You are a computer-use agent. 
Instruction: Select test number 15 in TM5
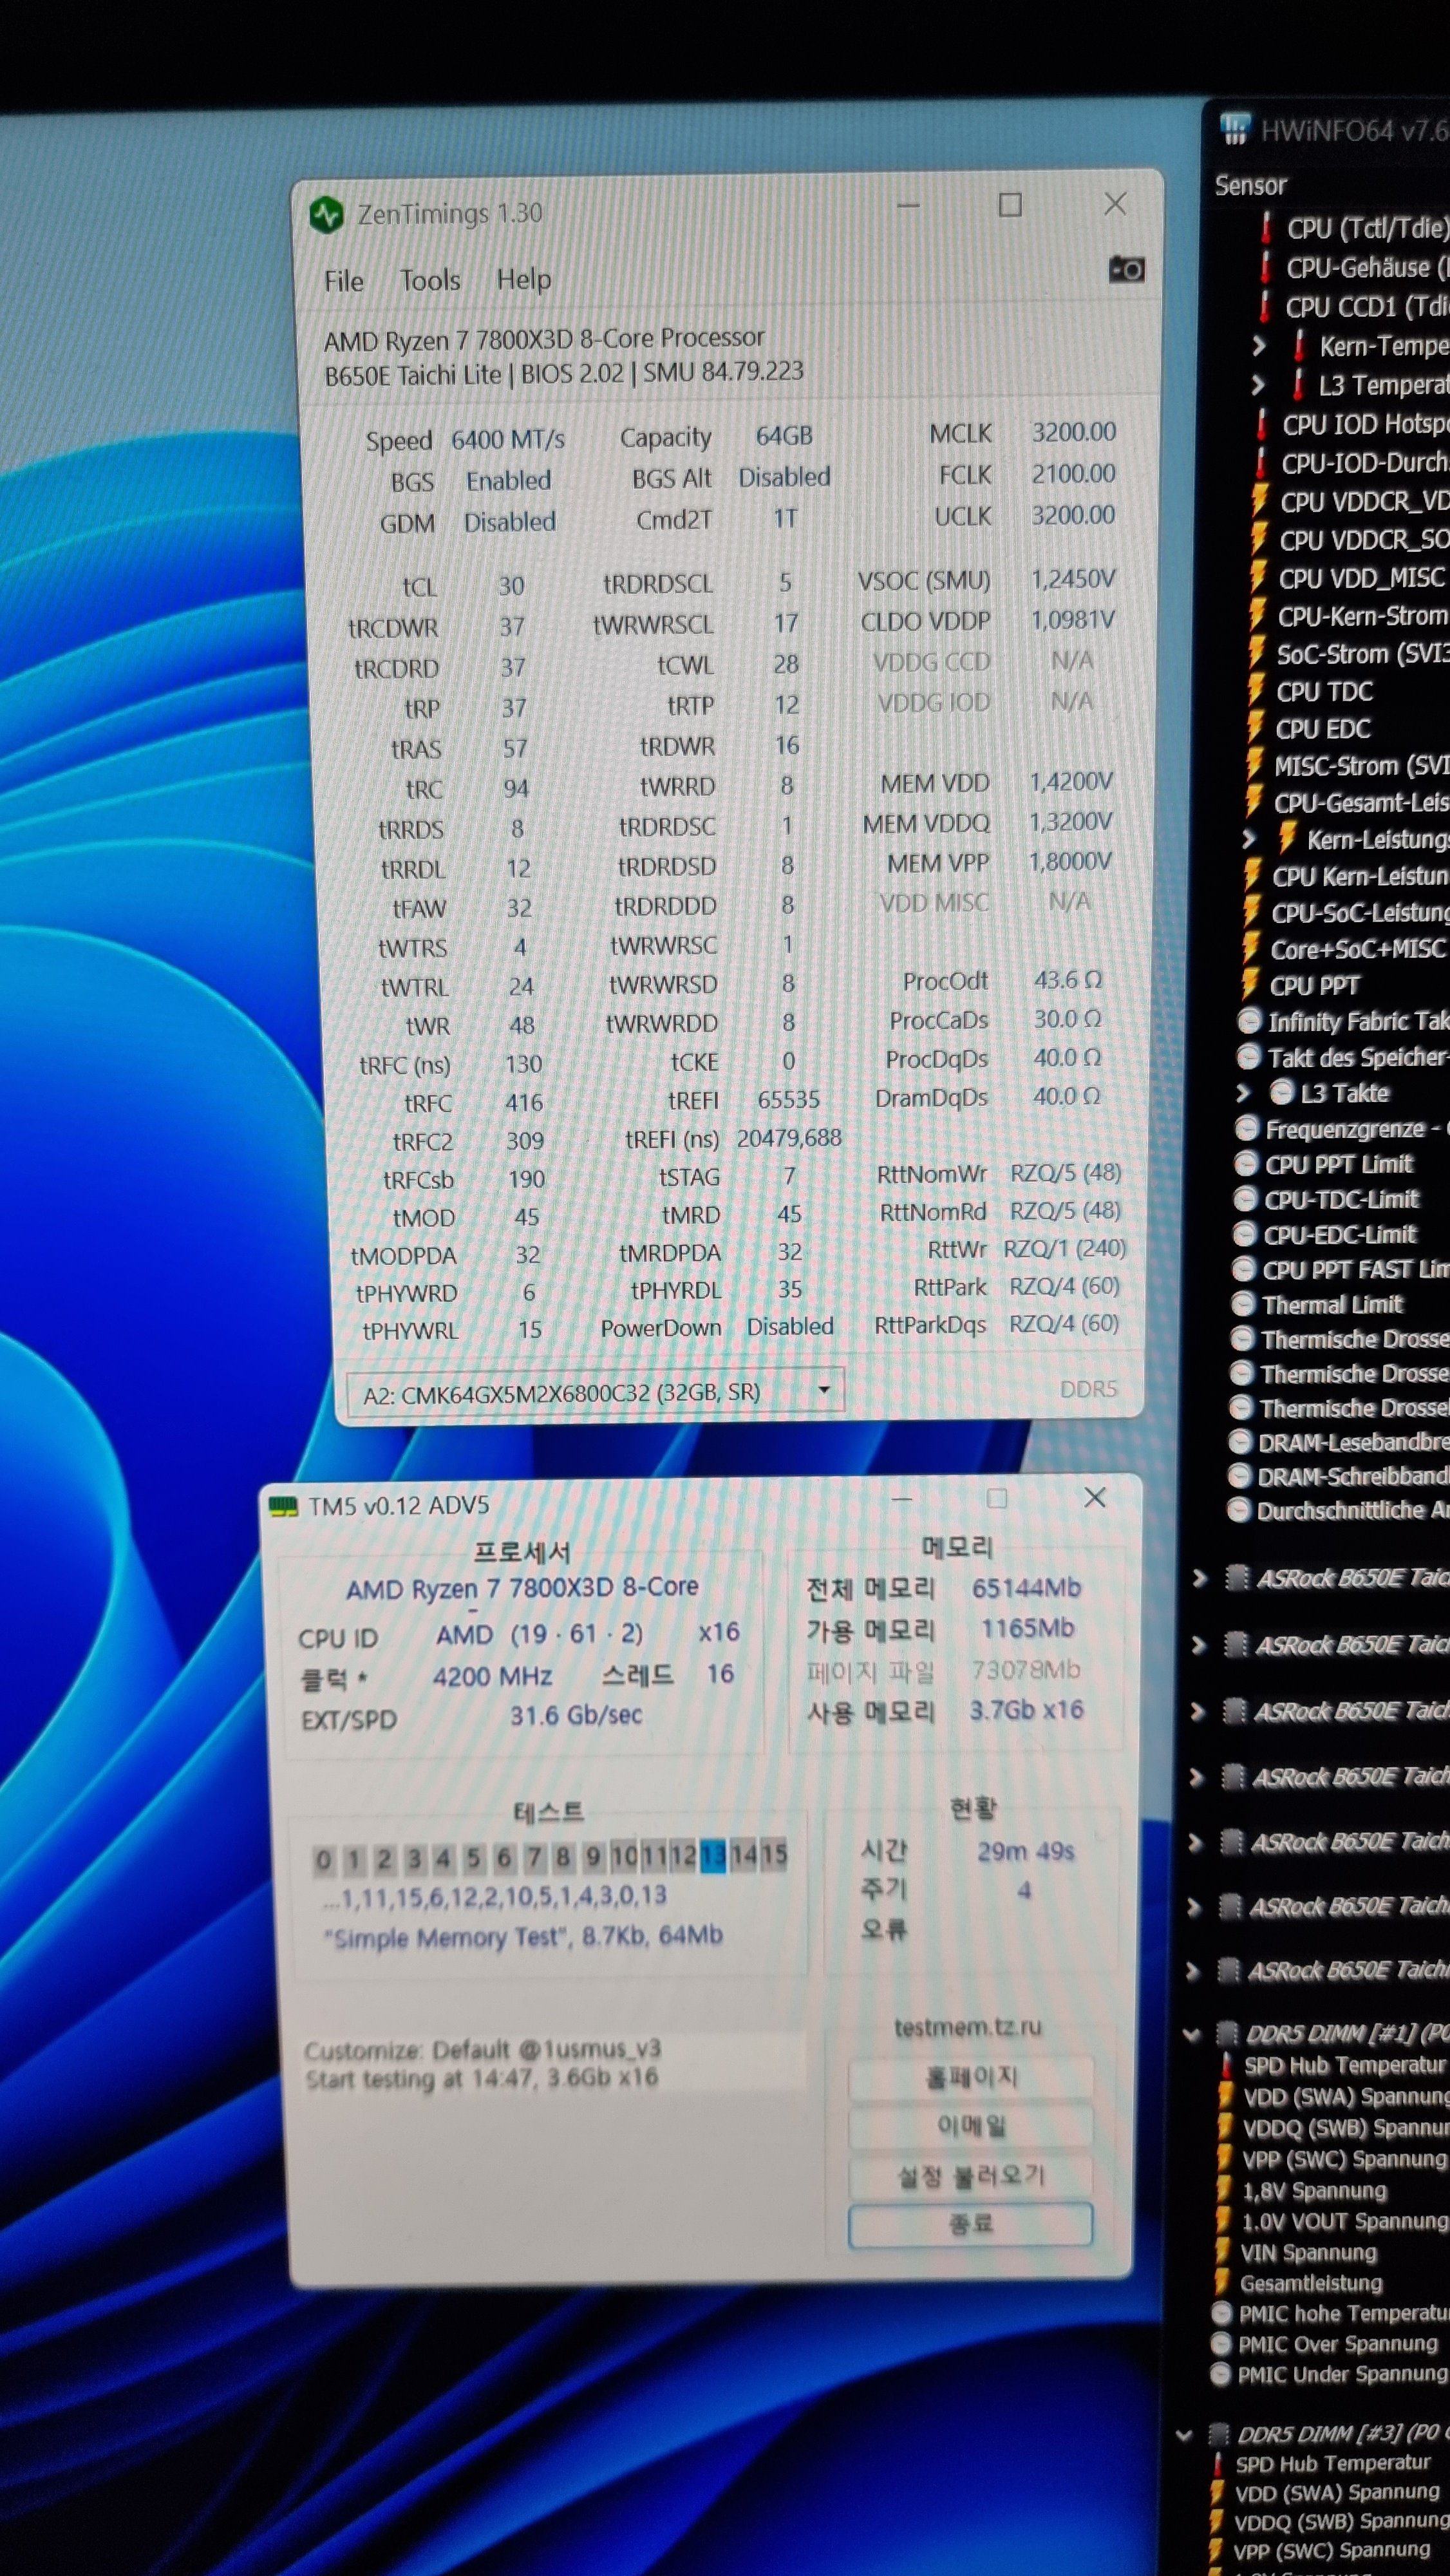pyautogui.click(x=774, y=1855)
